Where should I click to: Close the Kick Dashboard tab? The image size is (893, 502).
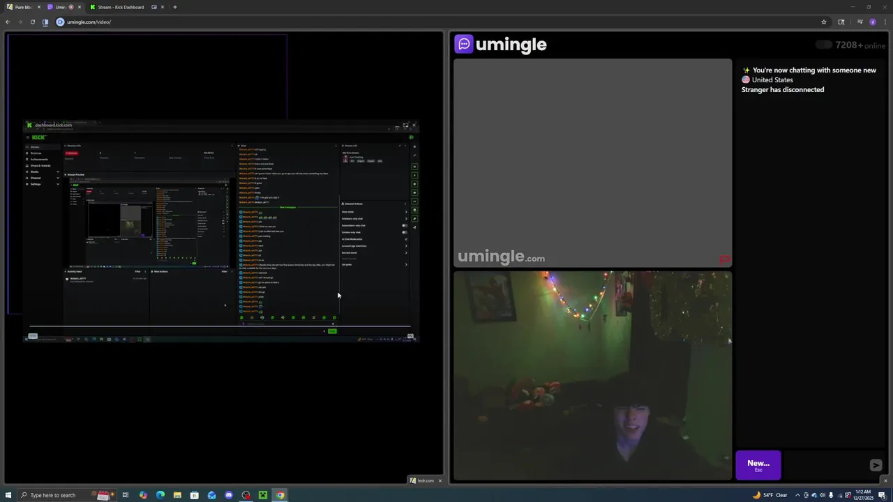[163, 7]
